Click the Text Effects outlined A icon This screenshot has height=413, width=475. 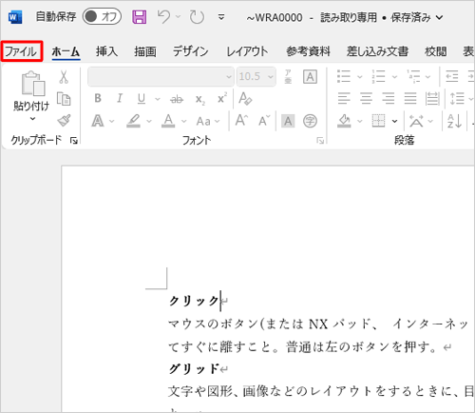pyautogui.click(x=98, y=121)
